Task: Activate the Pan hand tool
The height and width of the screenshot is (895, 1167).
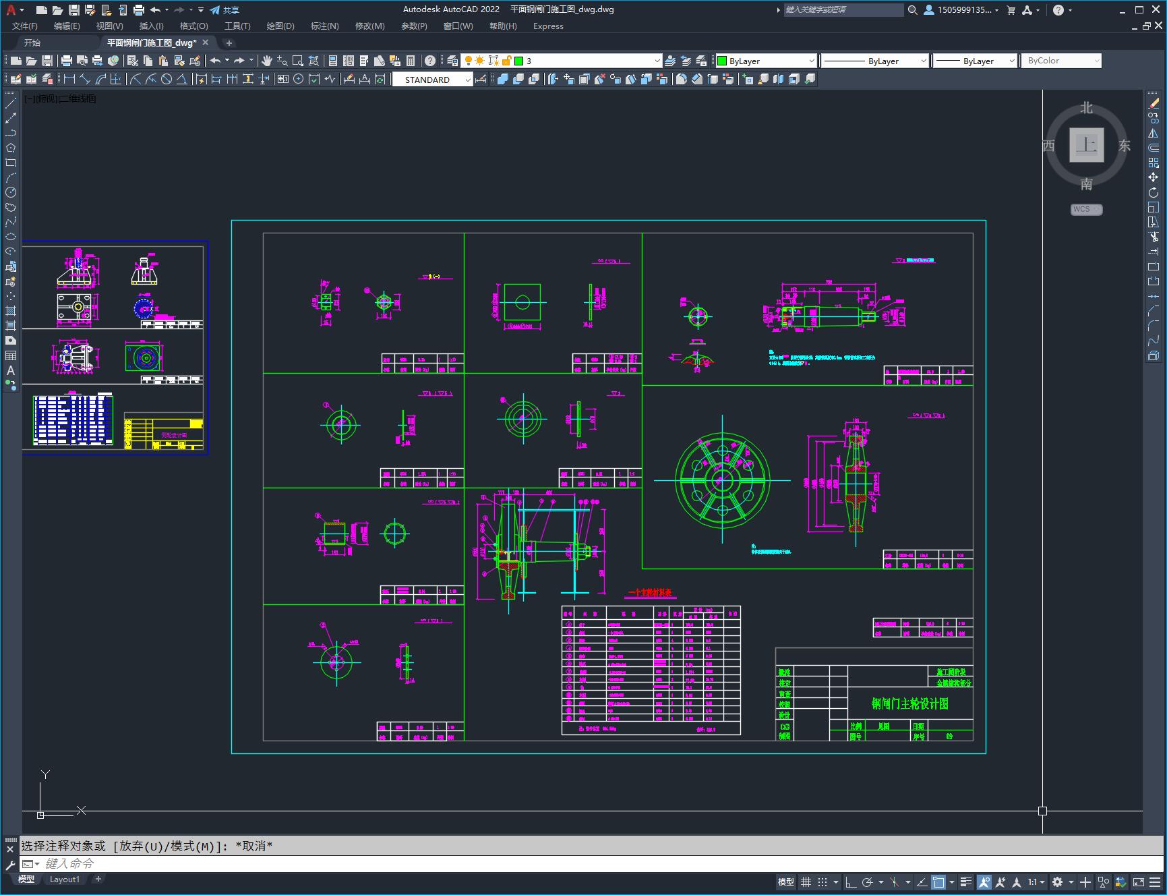Action: tap(267, 61)
